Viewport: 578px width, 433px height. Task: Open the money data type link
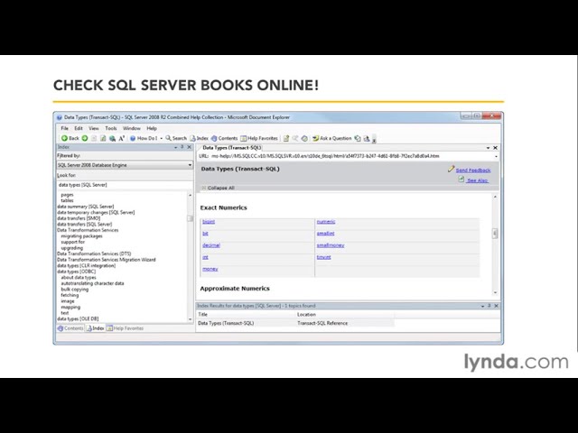click(x=210, y=269)
